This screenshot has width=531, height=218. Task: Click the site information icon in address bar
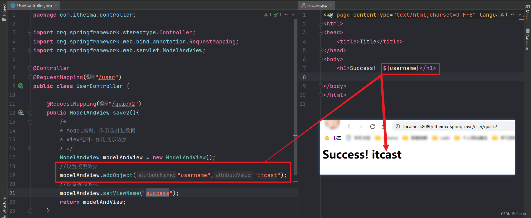point(398,126)
